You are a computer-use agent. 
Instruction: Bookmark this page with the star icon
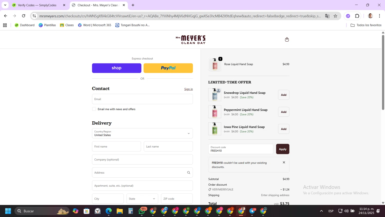click(335, 16)
